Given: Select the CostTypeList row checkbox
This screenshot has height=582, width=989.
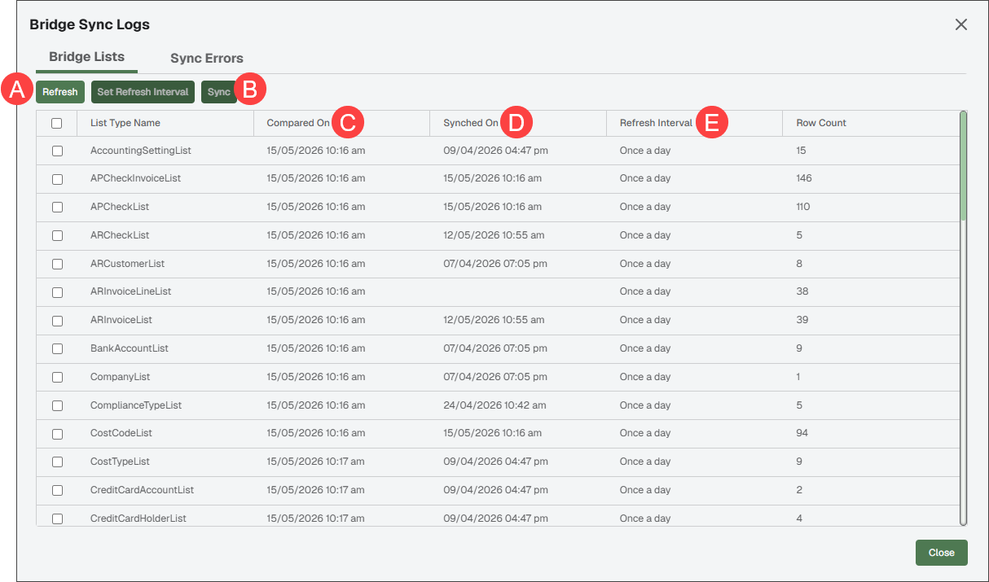Looking at the screenshot, I should (57, 462).
